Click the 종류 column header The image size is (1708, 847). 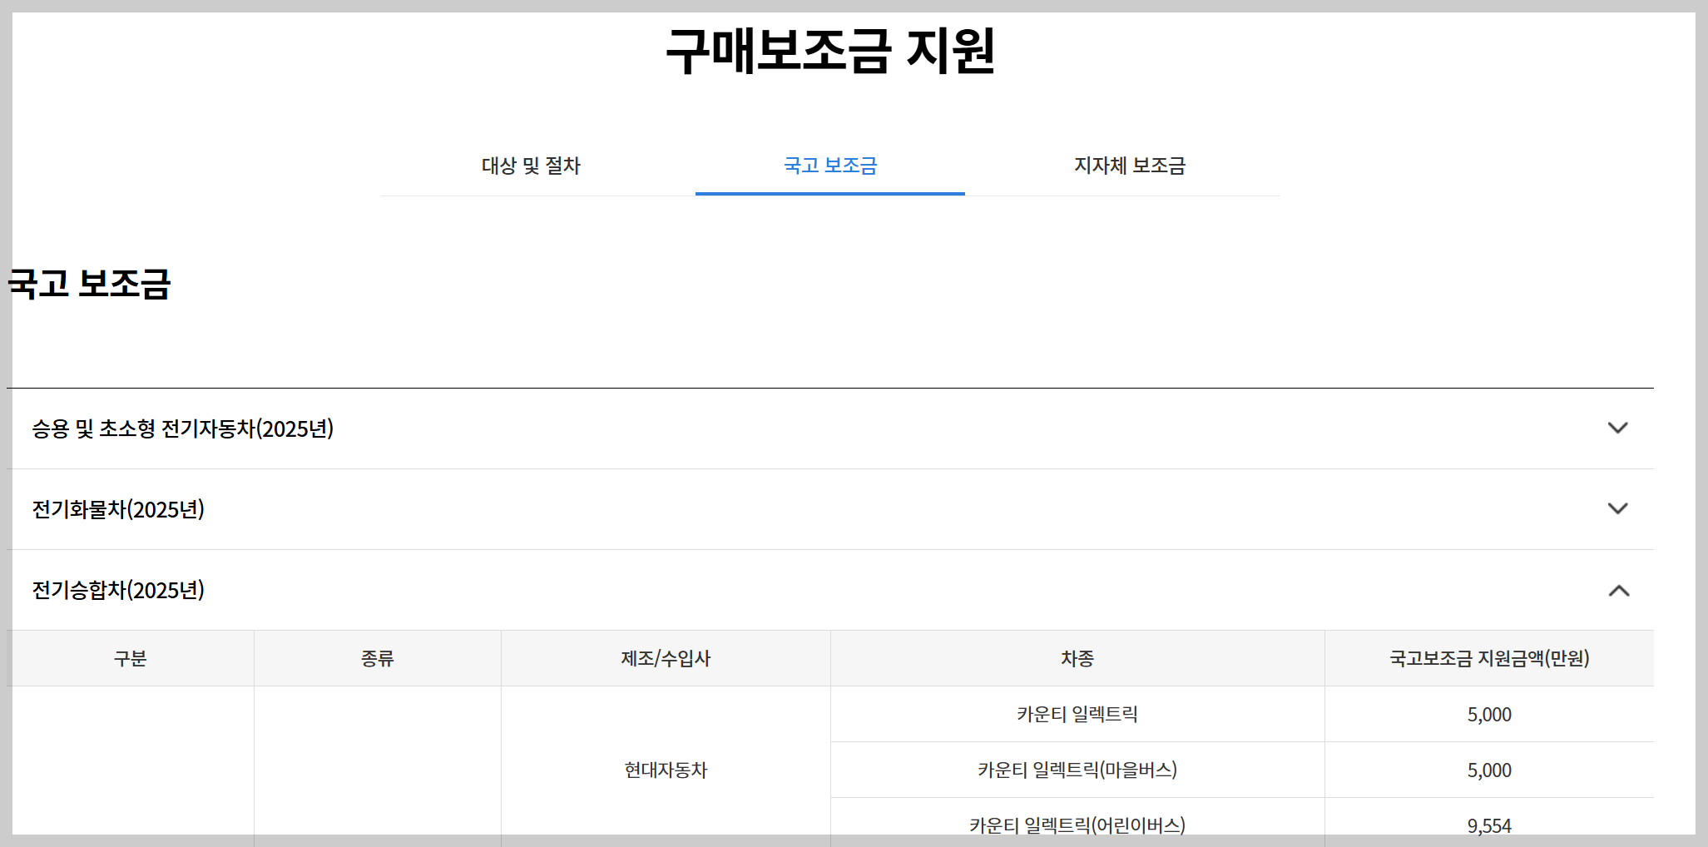378,658
